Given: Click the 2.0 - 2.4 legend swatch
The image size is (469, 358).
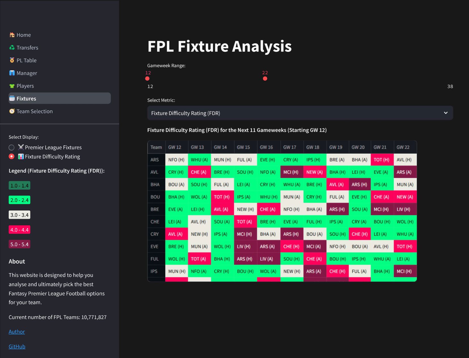Looking at the screenshot, I should point(19,200).
